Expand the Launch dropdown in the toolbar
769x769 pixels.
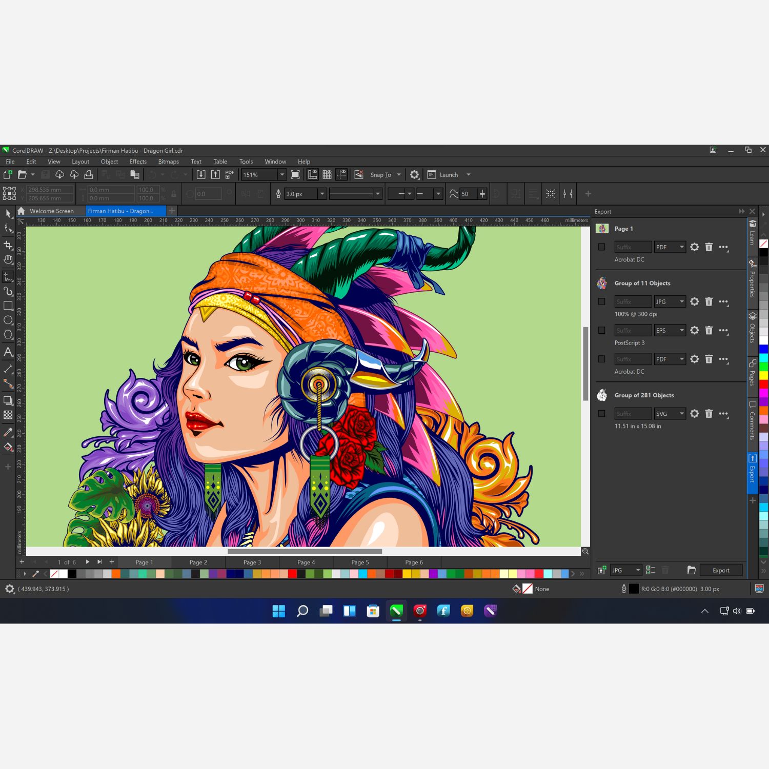(468, 174)
